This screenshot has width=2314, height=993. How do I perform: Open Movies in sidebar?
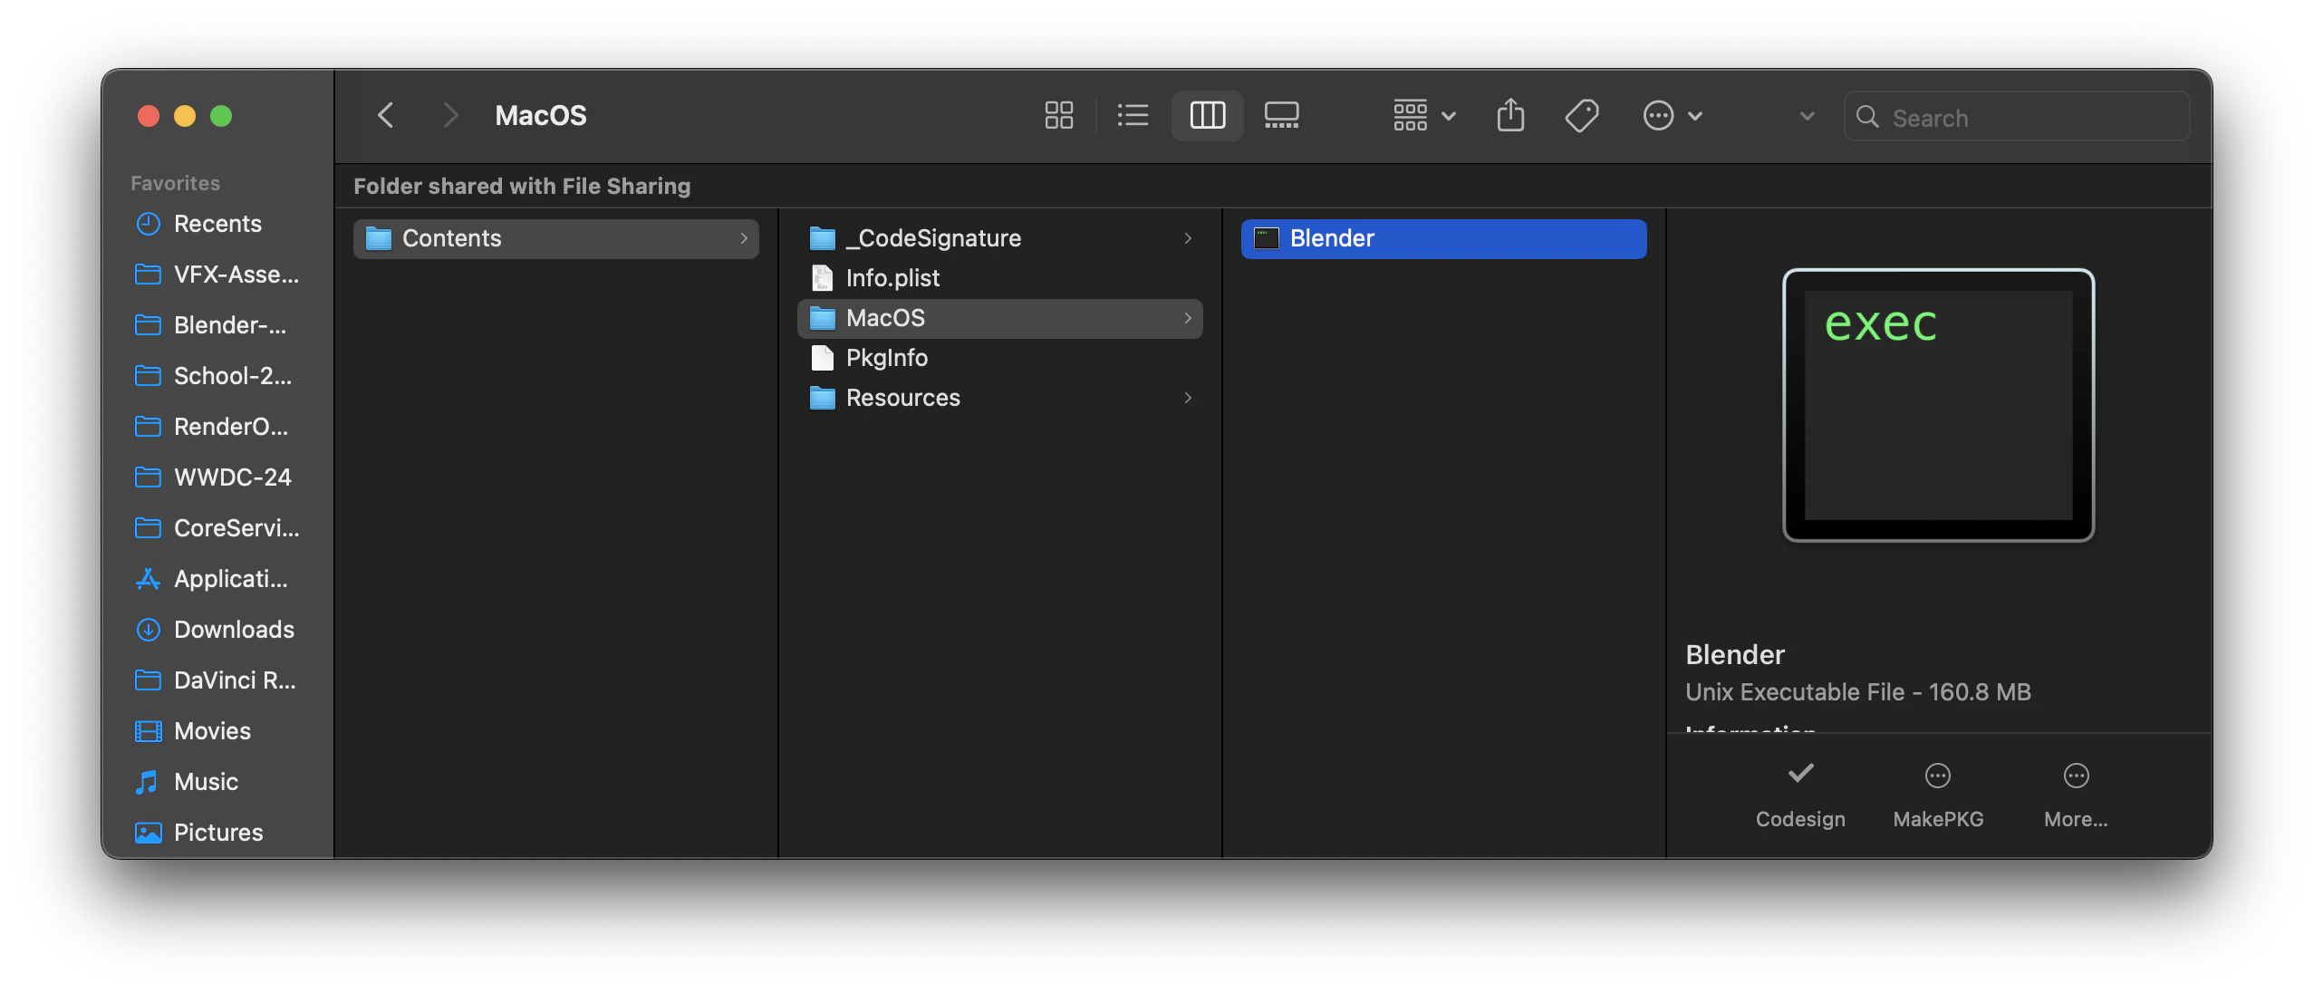[x=217, y=731]
